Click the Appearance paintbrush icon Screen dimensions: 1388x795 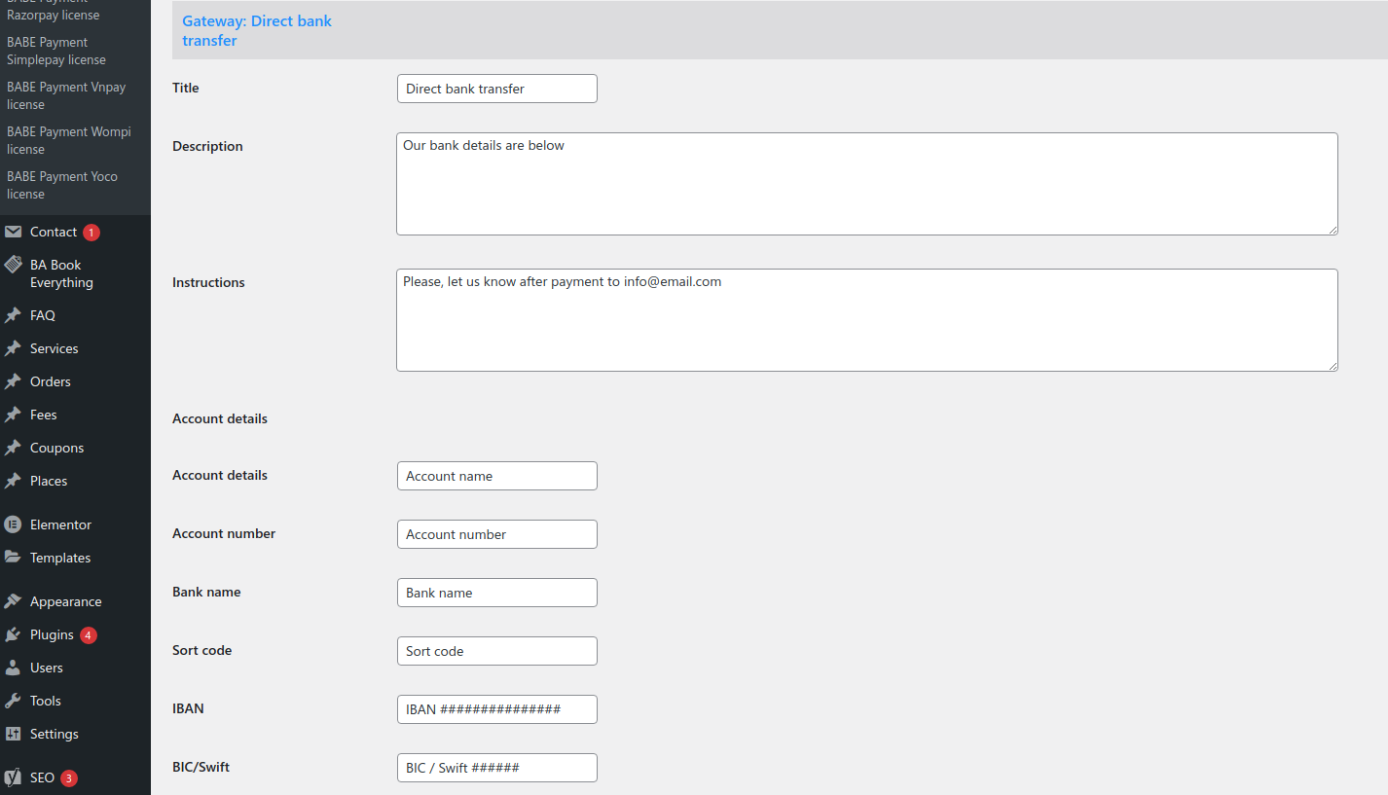click(x=13, y=601)
